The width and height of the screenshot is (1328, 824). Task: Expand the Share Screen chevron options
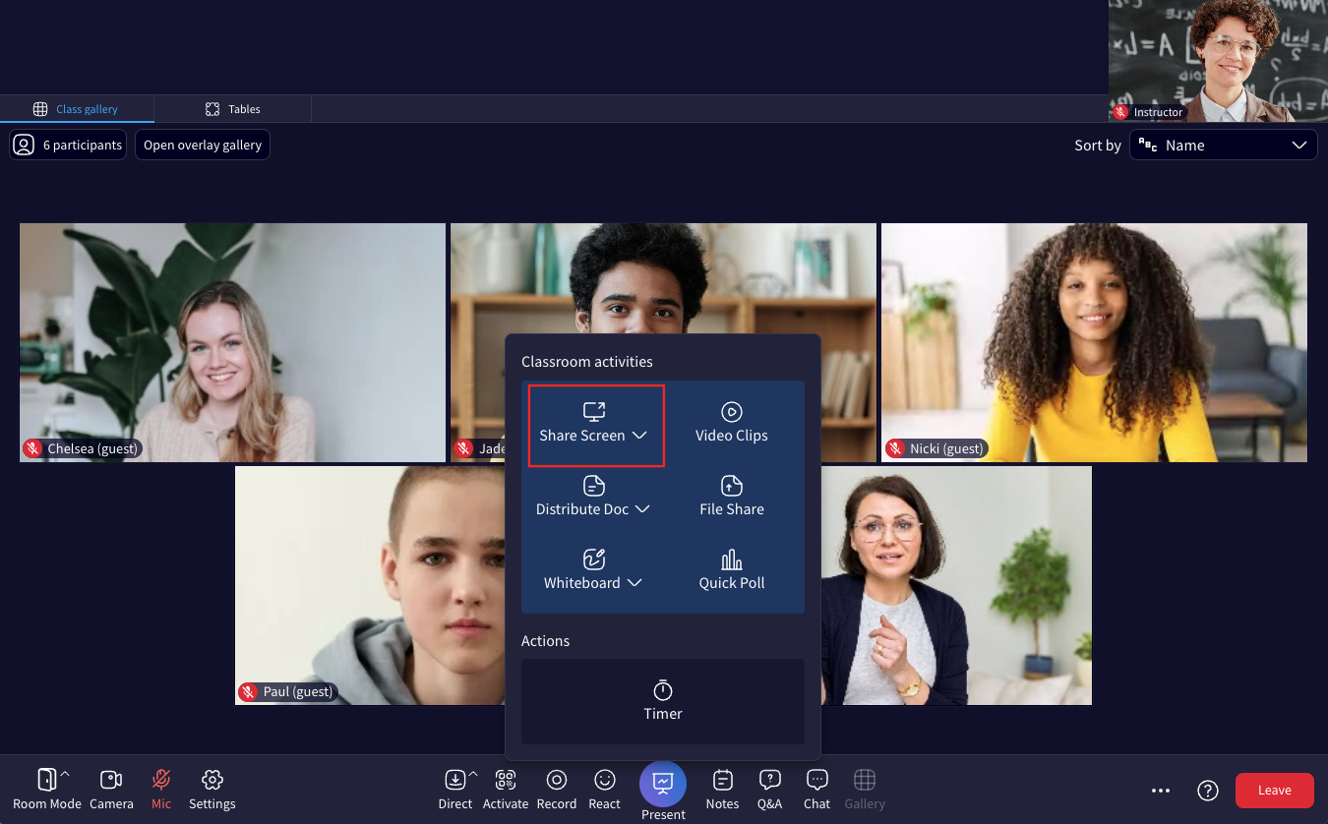pyautogui.click(x=639, y=436)
